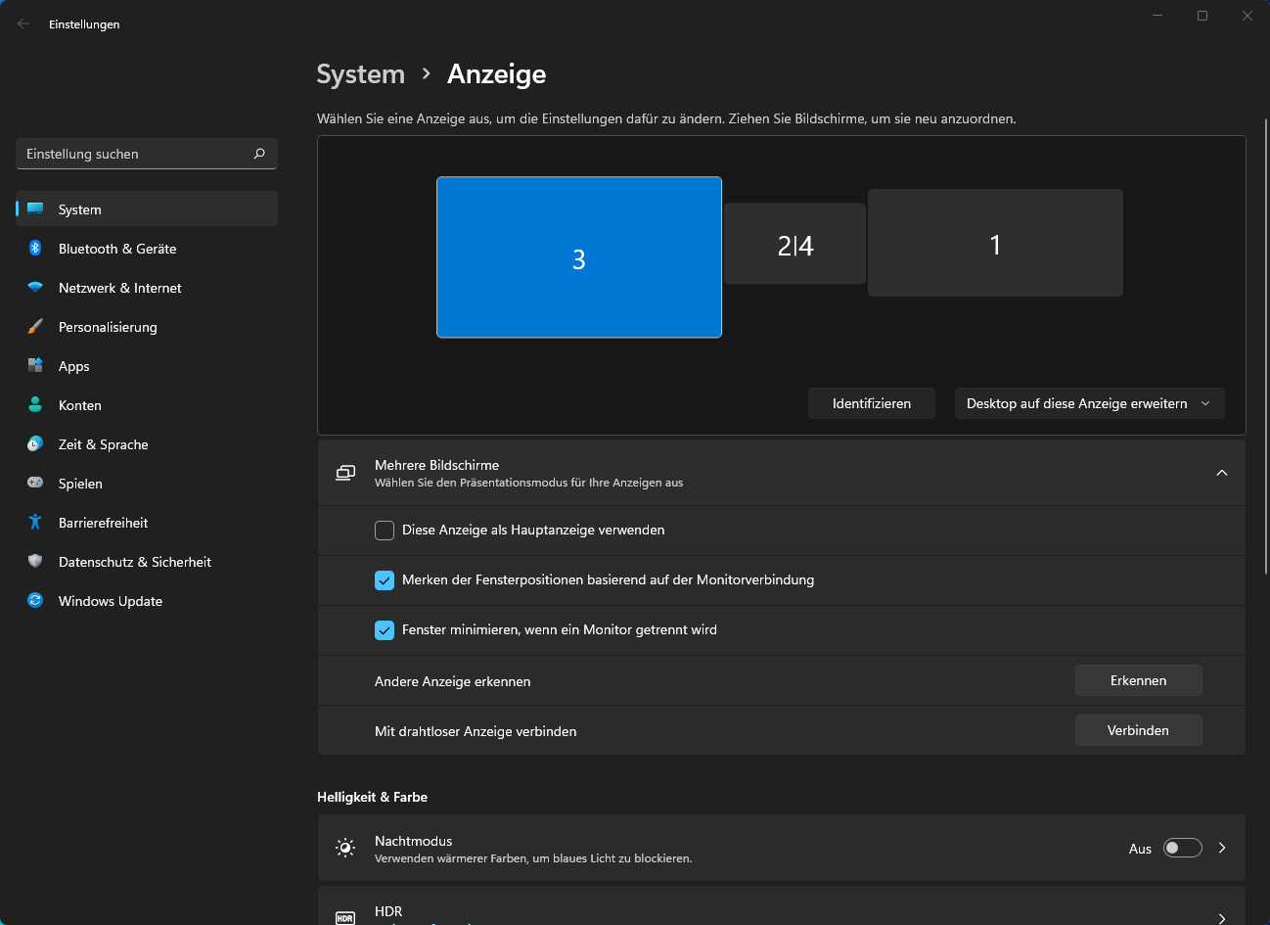Click the Identifizieren button
Image resolution: width=1270 pixels, height=925 pixels.
[872, 403]
